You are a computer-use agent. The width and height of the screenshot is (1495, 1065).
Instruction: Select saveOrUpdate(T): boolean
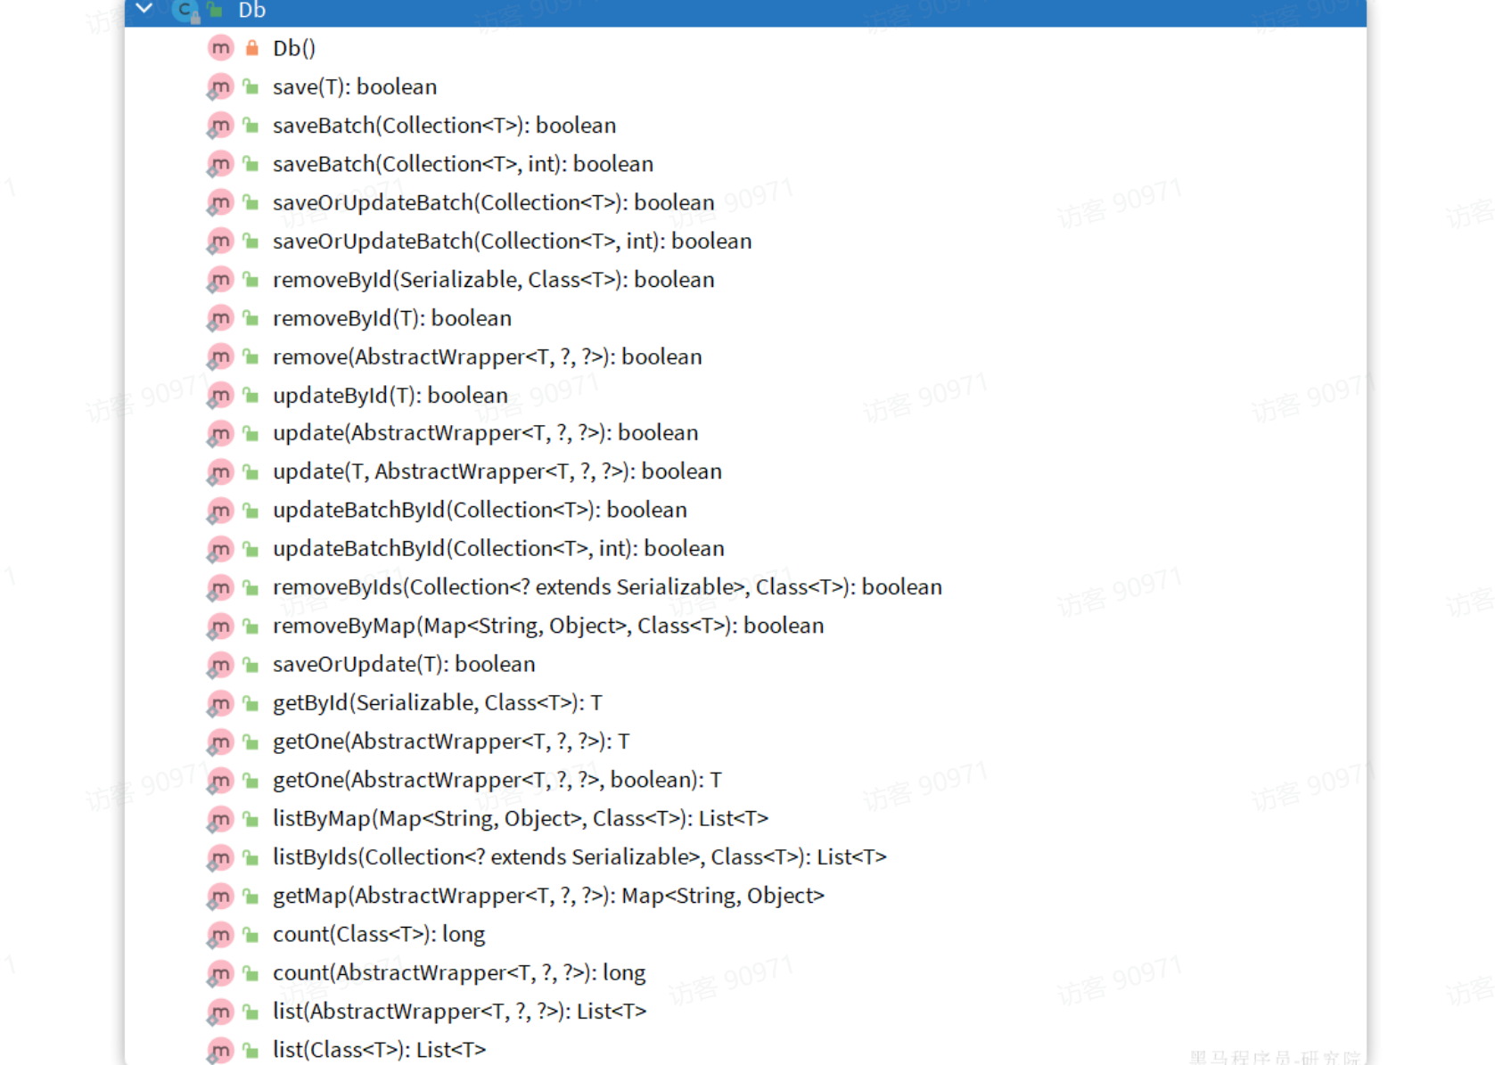point(404,664)
